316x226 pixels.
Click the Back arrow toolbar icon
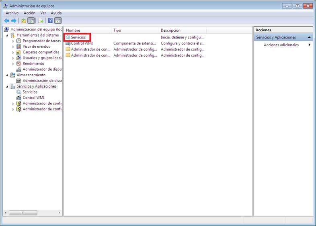pos(7,20)
